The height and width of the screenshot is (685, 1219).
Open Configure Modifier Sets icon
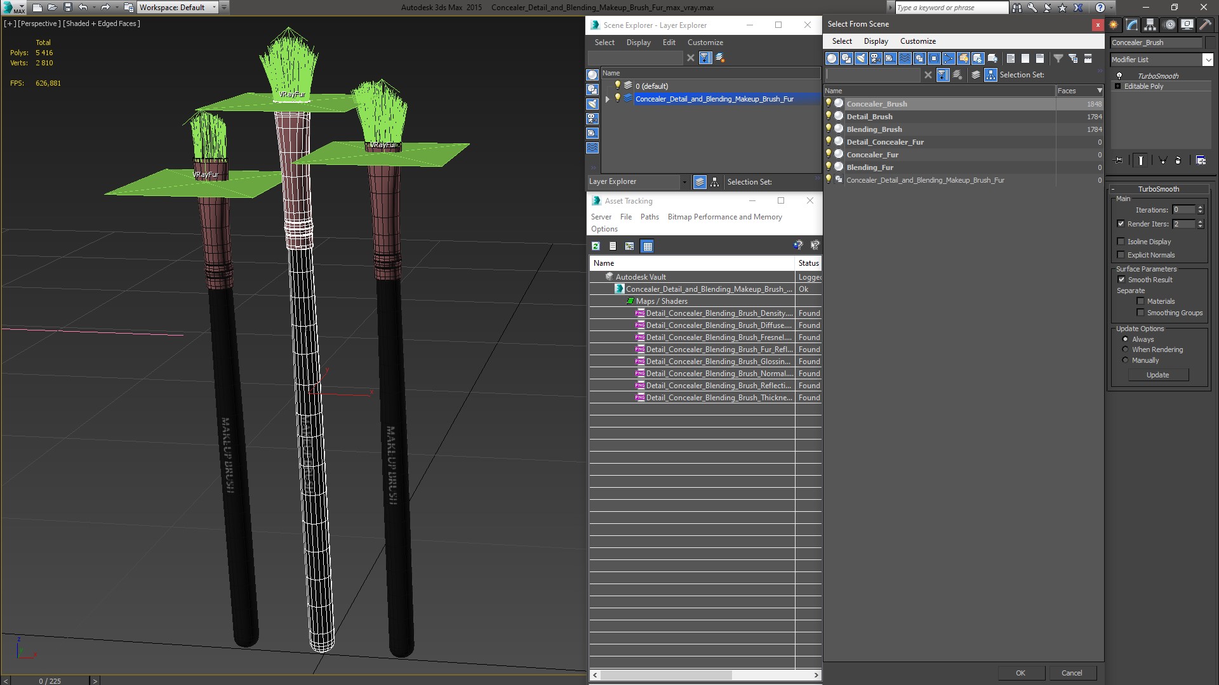[x=1201, y=160]
